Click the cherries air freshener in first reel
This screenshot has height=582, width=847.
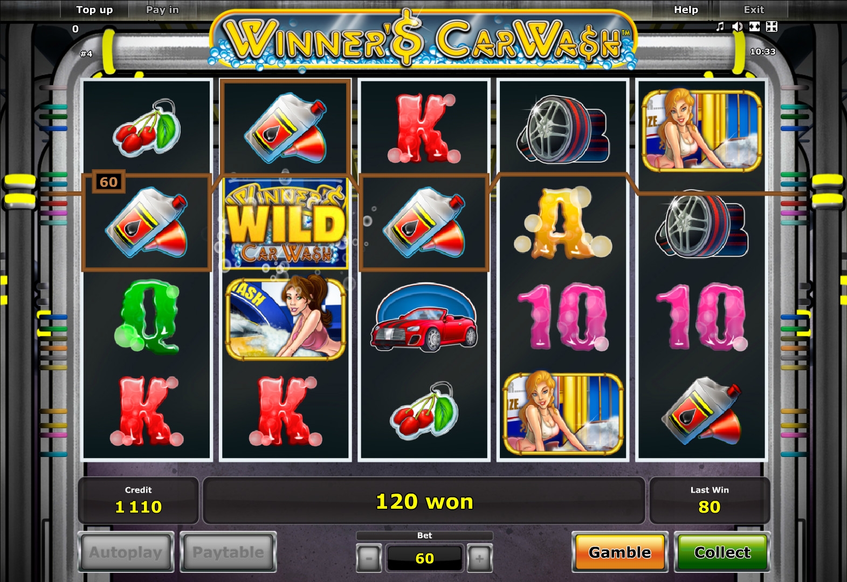coord(146,128)
